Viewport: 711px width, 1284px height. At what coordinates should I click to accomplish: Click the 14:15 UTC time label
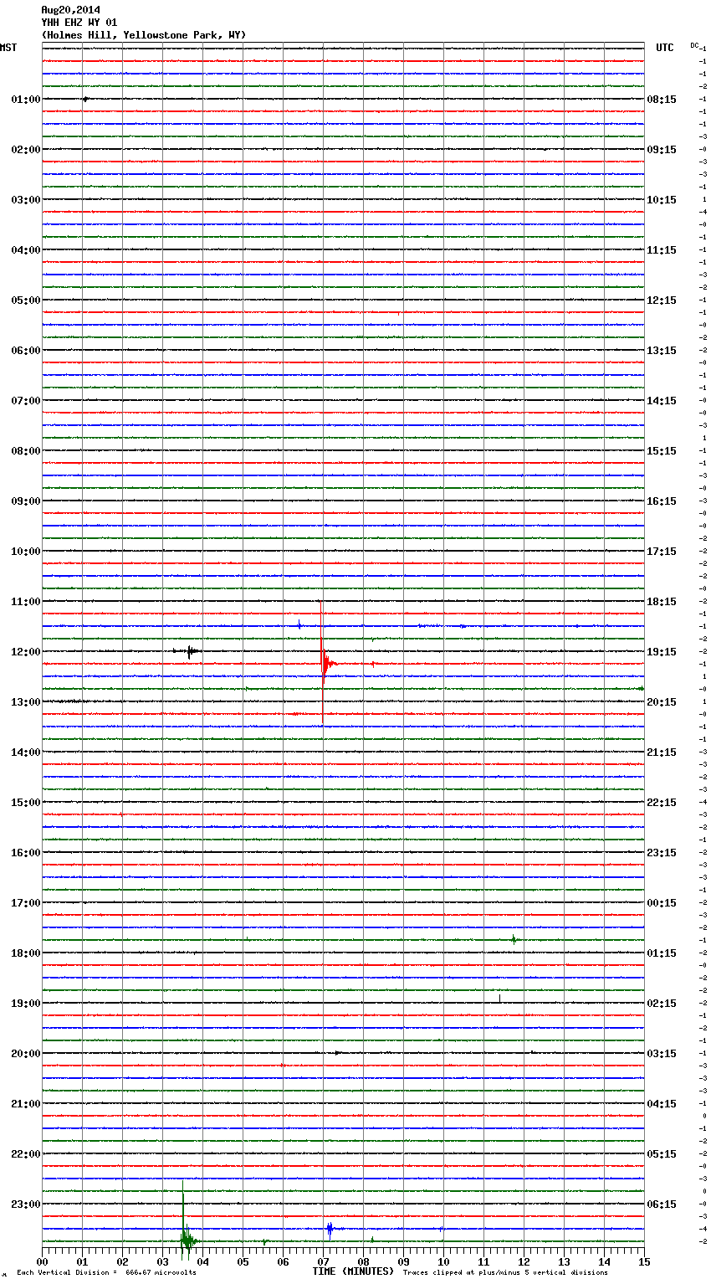tap(662, 401)
